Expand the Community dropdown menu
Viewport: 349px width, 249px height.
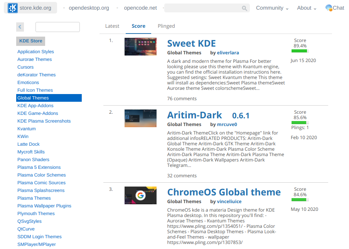point(272,8)
